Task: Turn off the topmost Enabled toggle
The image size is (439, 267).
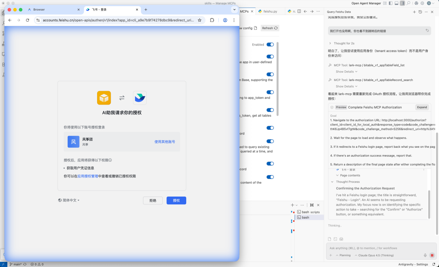Action: (x=270, y=44)
